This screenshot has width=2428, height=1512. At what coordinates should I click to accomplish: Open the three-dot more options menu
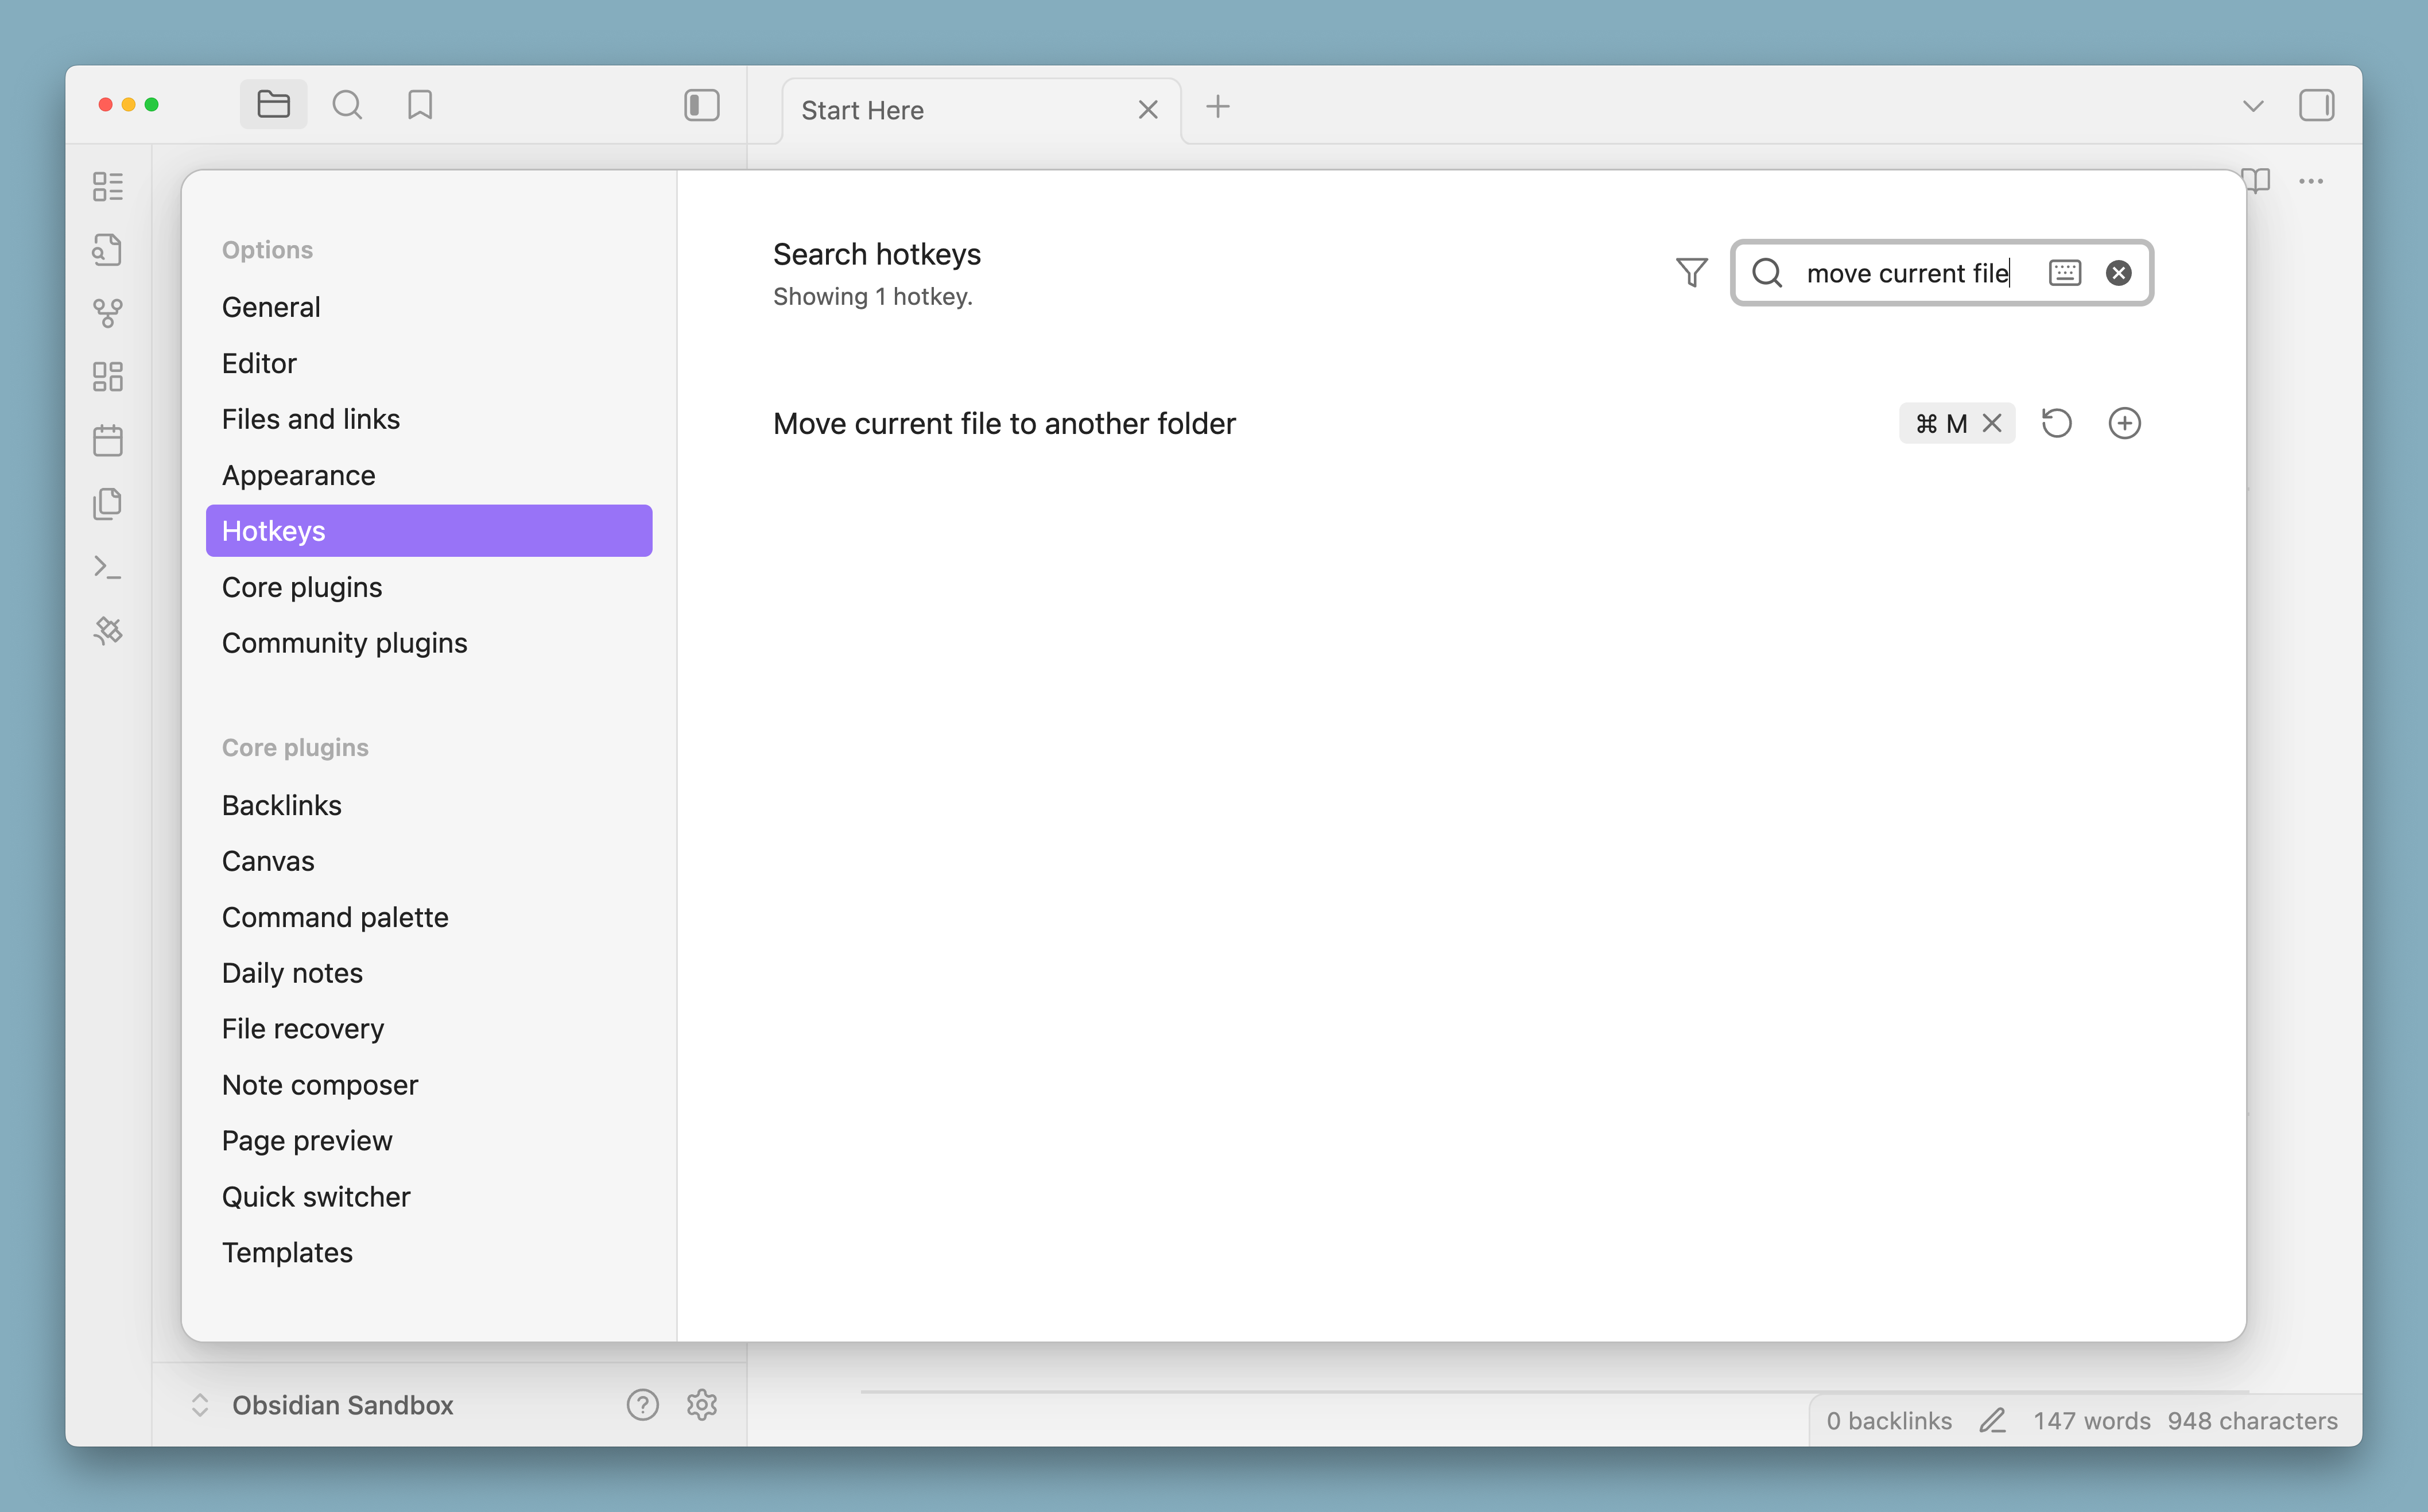click(2310, 181)
